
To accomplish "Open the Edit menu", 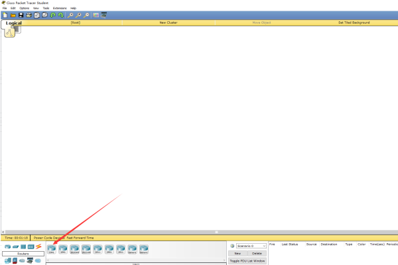I will (x=13, y=8).
